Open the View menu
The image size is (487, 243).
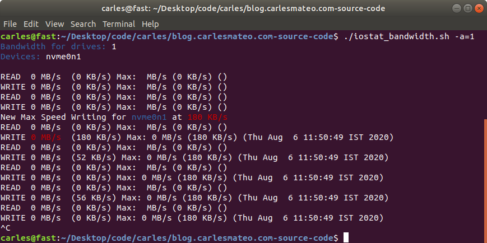[x=55, y=24]
